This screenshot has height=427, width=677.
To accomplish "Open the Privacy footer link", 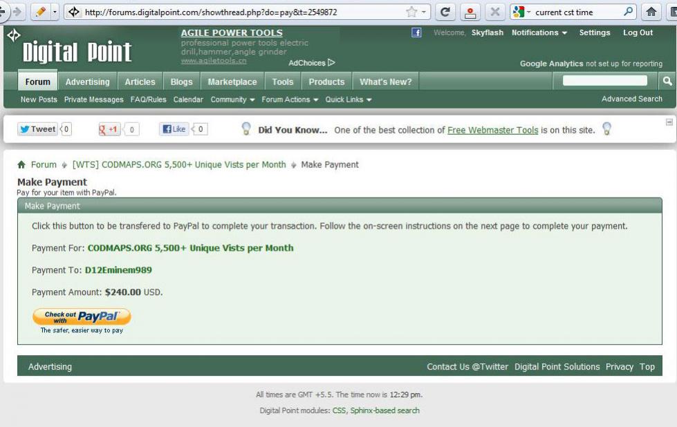I will coord(619,367).
